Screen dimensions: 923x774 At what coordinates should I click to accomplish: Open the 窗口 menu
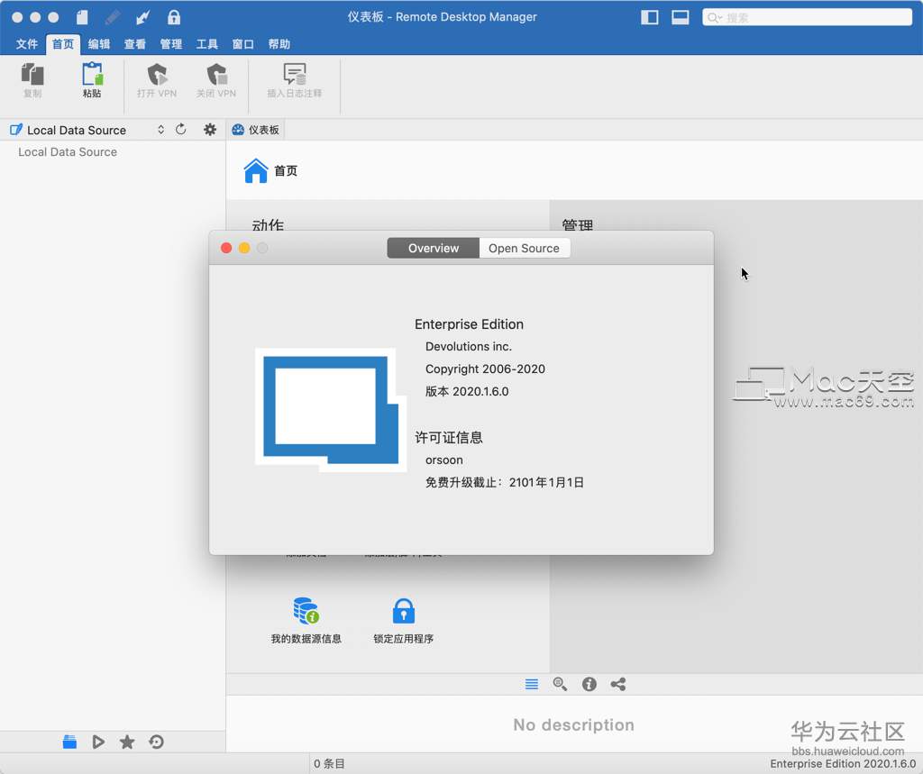(x=242, y=44)
